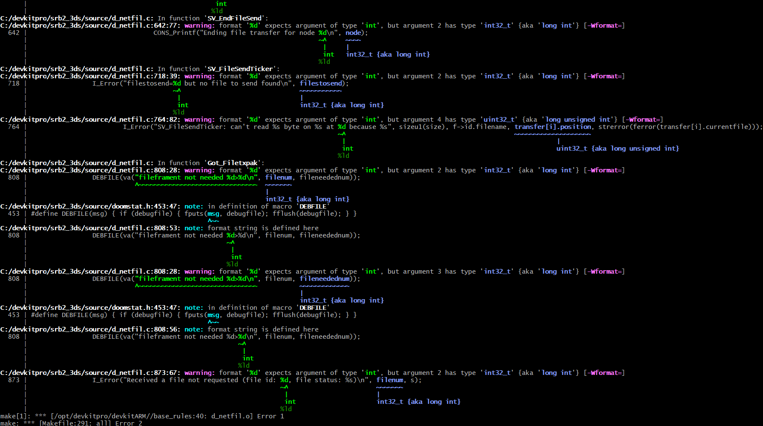Click the 'SV_FileSendTicker' function name in the heading
This screenshot has height=426, width=763.
[240, 69]
